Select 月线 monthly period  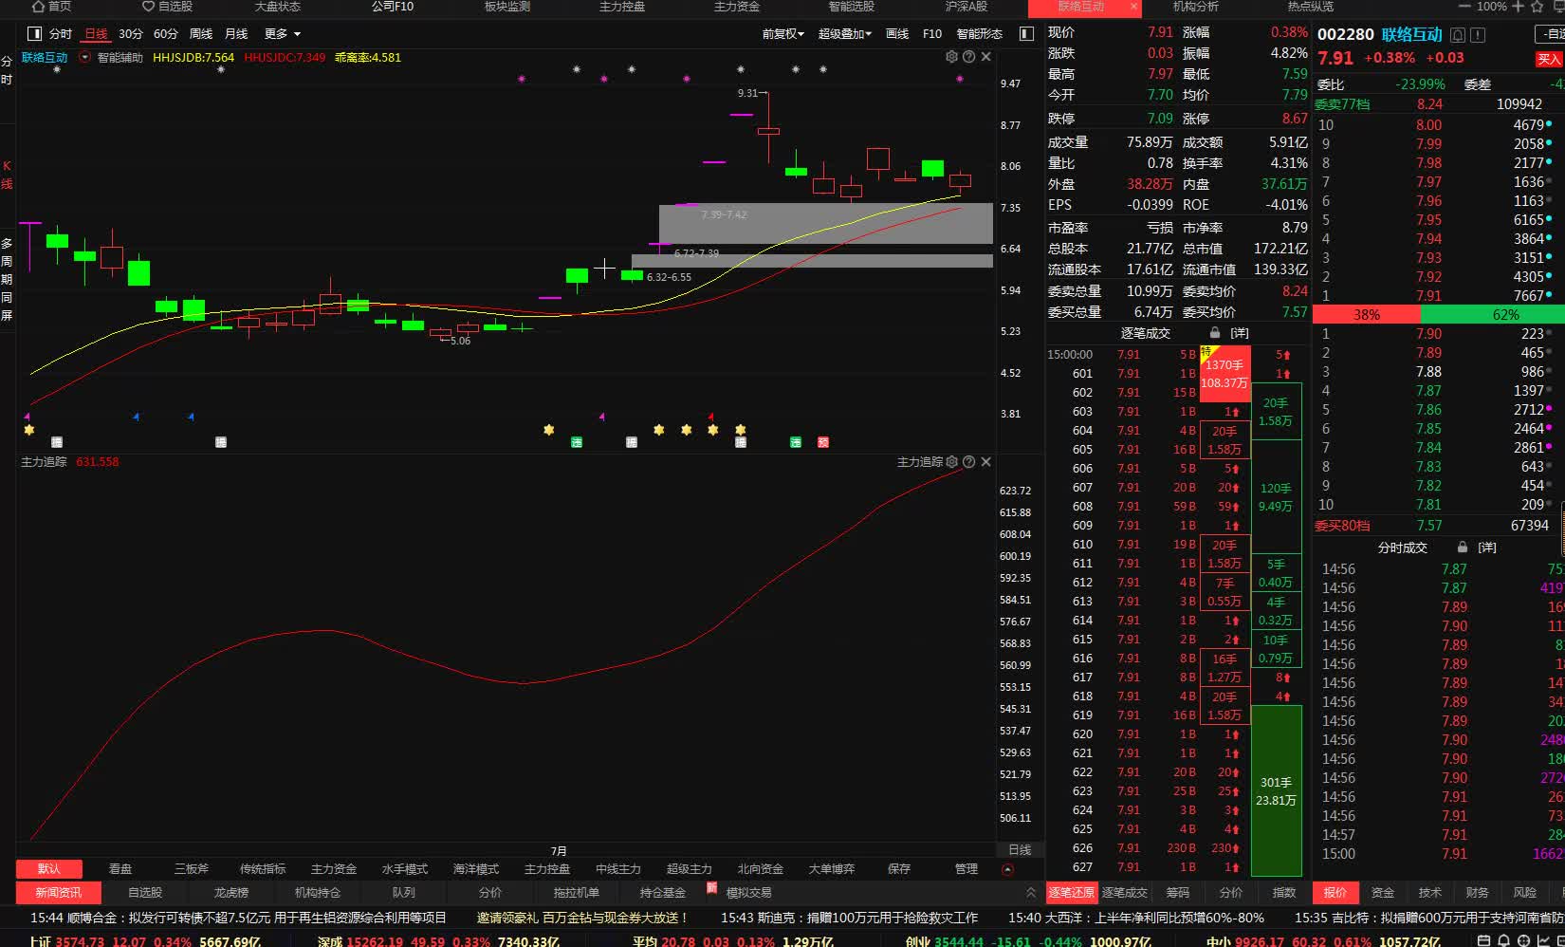click(x=236, y=33)
